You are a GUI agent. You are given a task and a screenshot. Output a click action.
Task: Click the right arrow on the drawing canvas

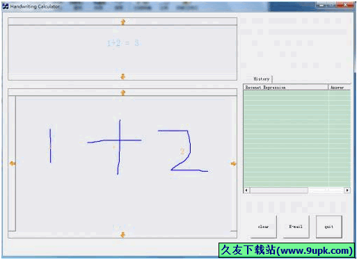[x=233, y=163]
